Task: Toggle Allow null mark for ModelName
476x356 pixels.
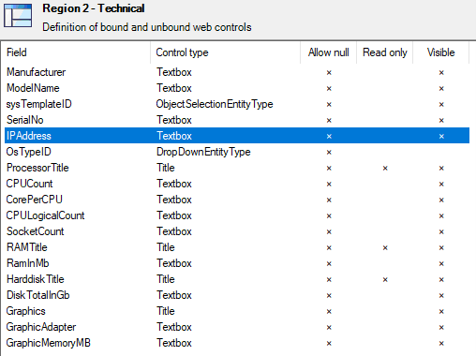Action: coord(329,89)
